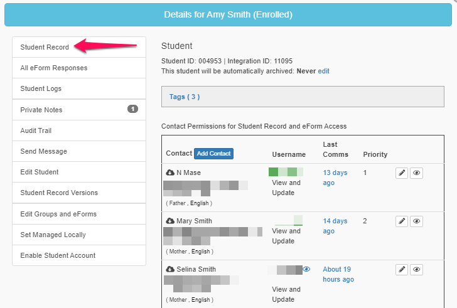The height and width of the screenshot is (308, 457).
Task: Open the Student Record menu item
Action: (x=45, y=47)
